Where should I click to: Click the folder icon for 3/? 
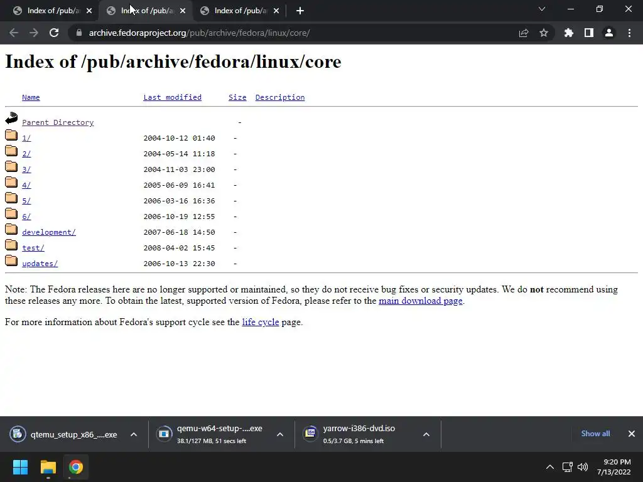pos(11,166)
